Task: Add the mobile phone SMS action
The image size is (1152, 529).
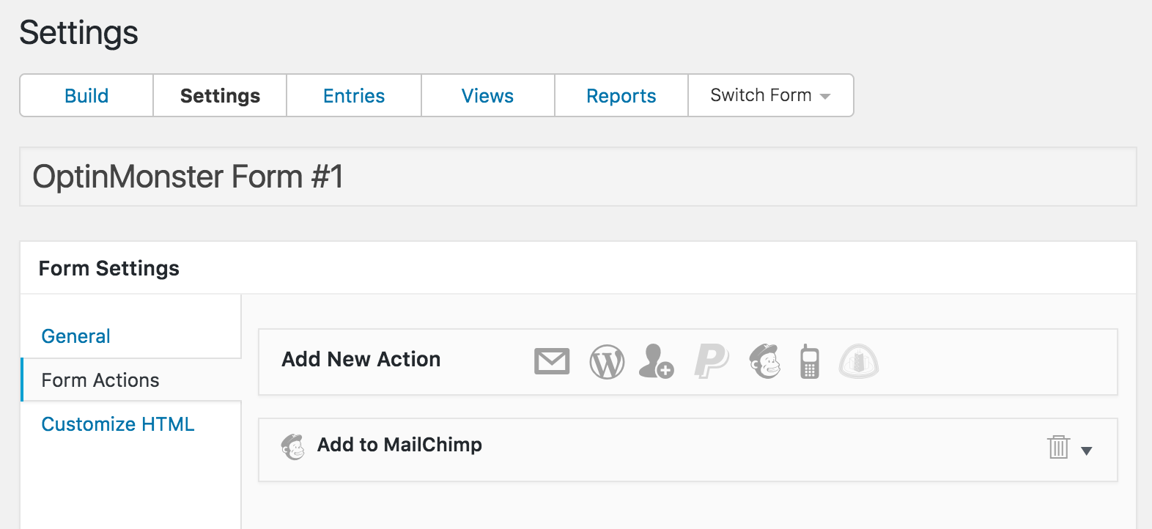Action: pyautogui.click(x=809, y=361)
